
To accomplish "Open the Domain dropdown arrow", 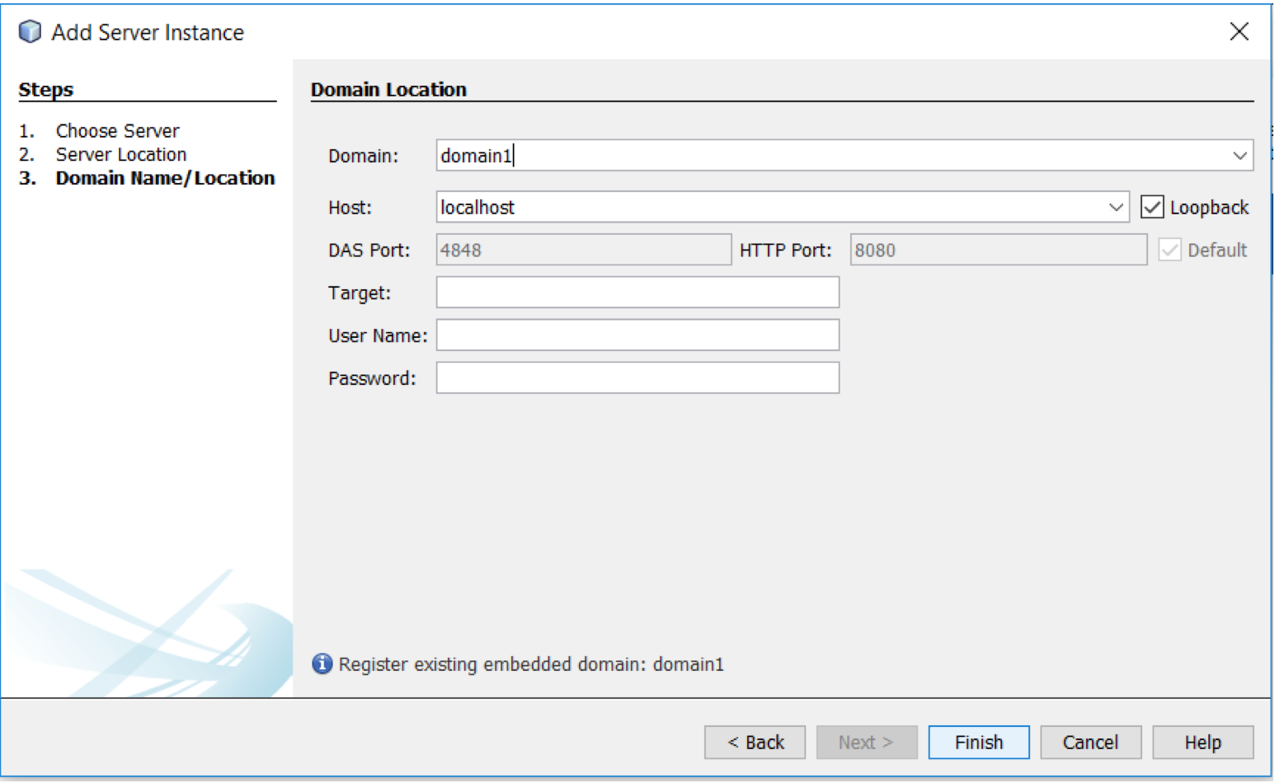I will (x=1240, y=156).
